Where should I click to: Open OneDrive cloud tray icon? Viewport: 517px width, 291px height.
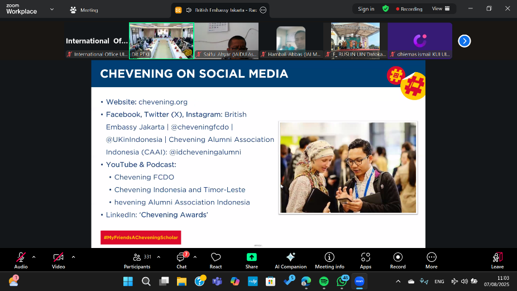pyautogui.click(x=411, y=282)
